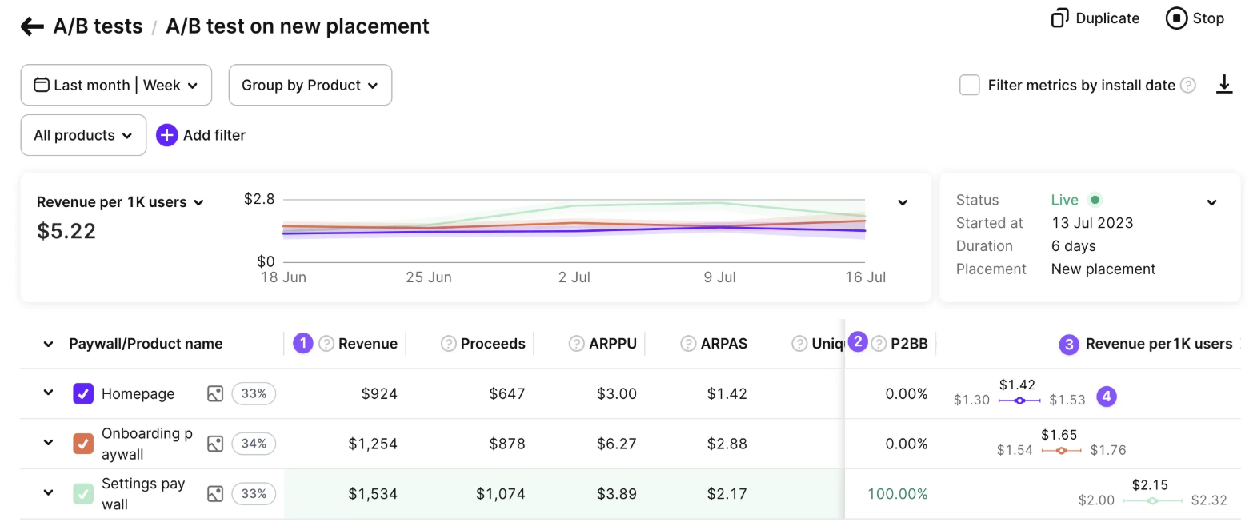The image size is (1249, 530).
Task: Click the help icon beside install date filter
Action: coord(1188,86)
